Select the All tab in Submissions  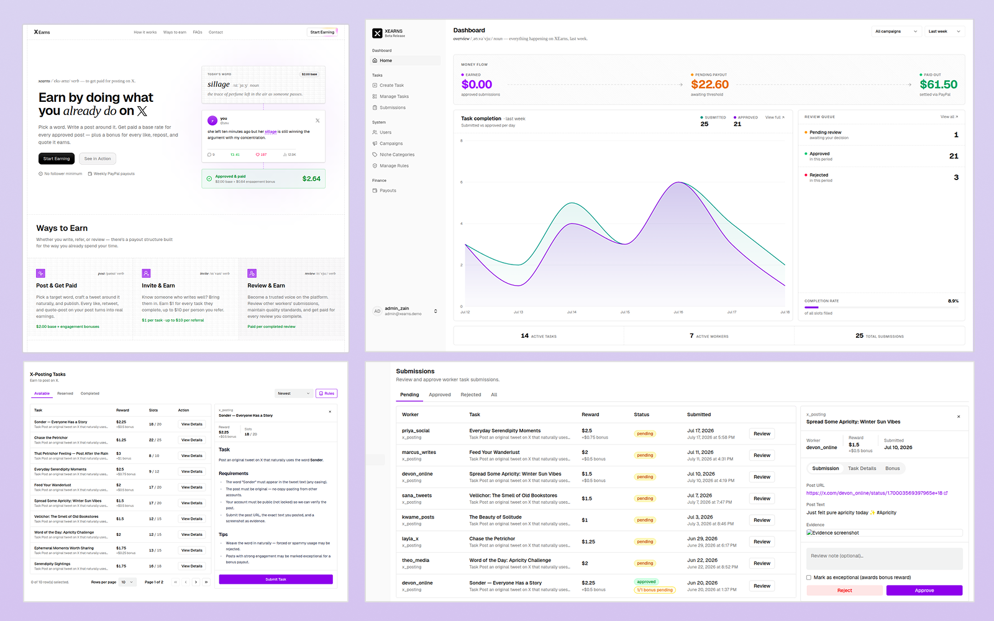tap(494, 395)
